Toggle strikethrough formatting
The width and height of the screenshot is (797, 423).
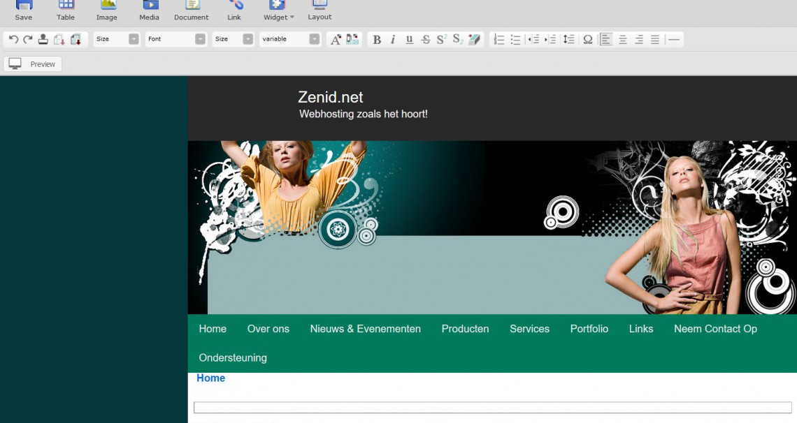click(x=426, y=40)
